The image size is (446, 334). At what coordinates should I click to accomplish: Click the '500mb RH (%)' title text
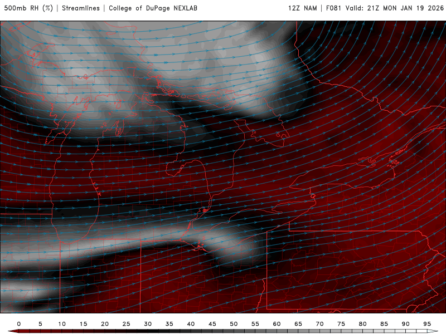(x=28, y=8)
